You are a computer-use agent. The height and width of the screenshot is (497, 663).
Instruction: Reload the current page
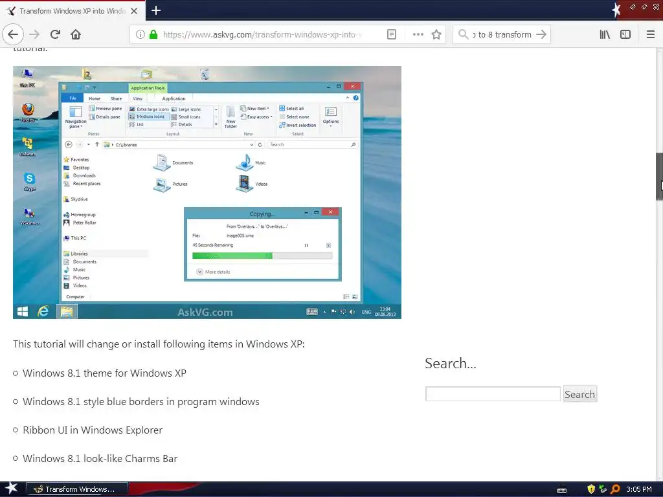coord(55,34)
